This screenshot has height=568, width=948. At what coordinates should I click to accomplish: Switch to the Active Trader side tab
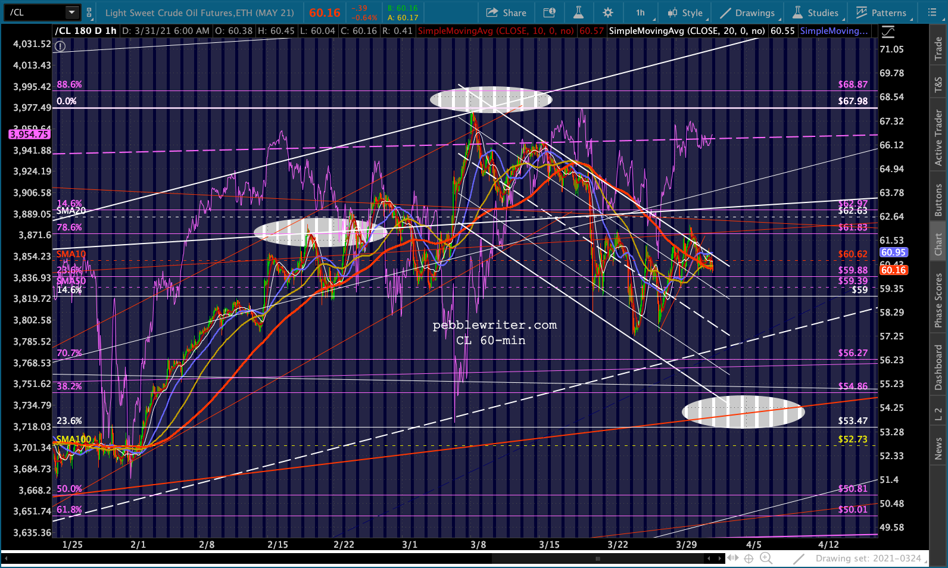click(938, 138)
